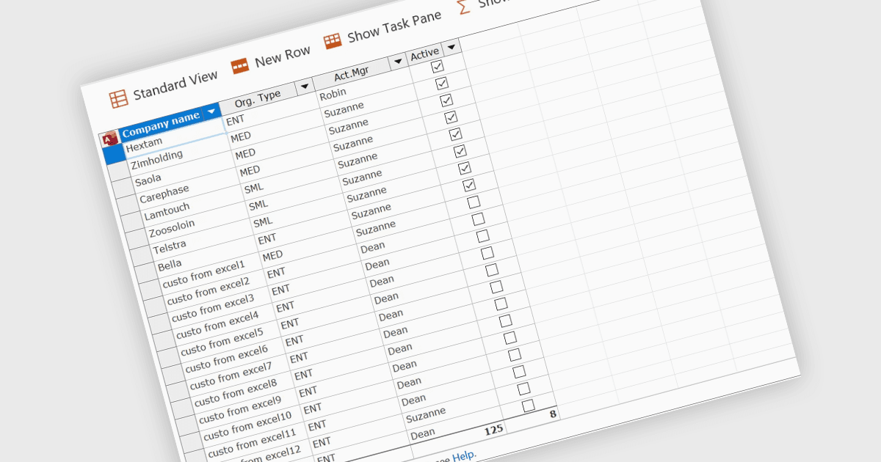Click the custo from excel9 cell

[247, 411]
